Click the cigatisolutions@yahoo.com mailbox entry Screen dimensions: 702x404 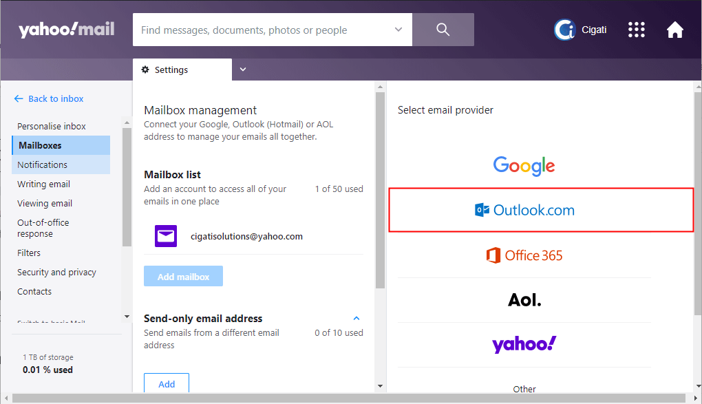click(x=246, y=237)
